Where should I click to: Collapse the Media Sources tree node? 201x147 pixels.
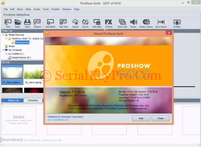(3, 35)
